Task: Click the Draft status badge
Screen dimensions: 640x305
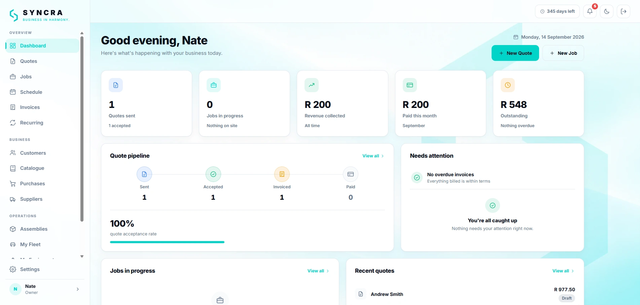Action: tap(567, 298)
